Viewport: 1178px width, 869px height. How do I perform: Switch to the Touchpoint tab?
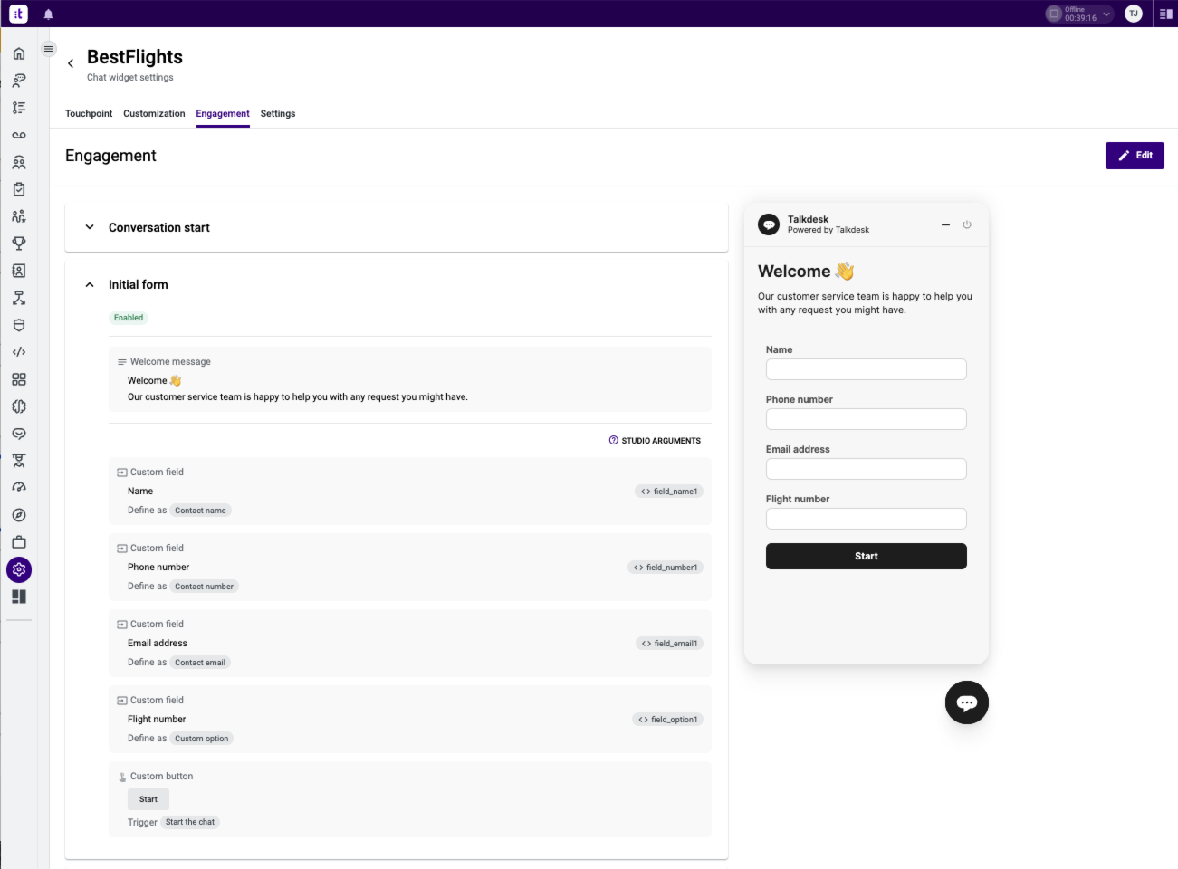89,114
